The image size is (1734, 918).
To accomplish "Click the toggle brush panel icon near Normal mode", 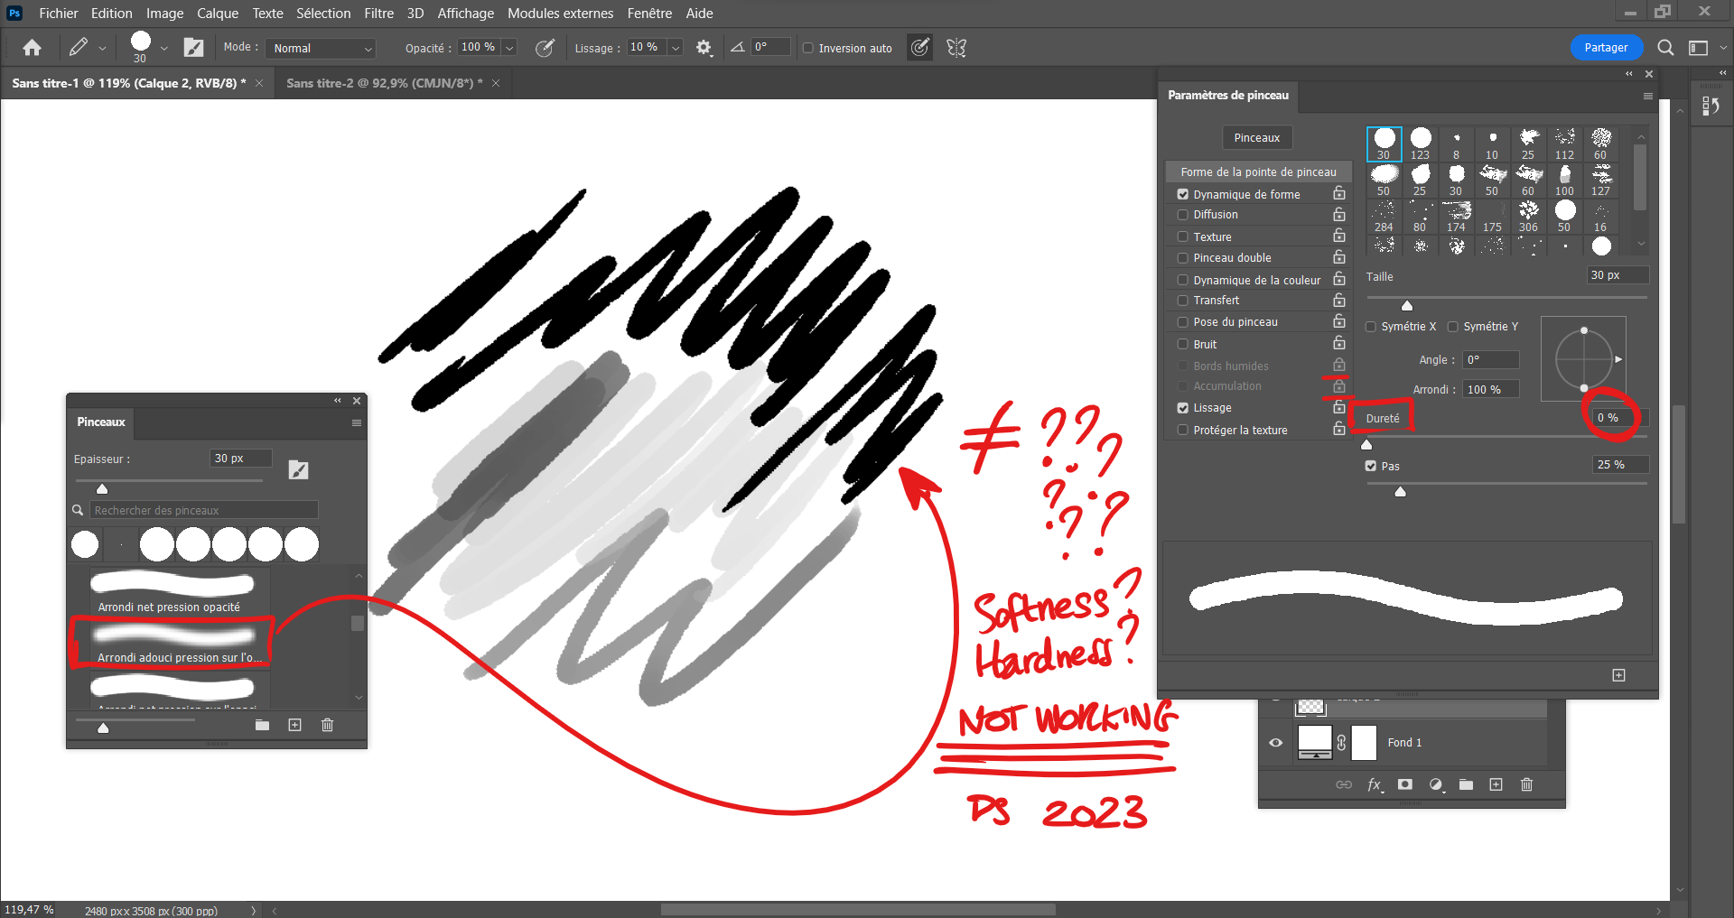I will 193,47.
